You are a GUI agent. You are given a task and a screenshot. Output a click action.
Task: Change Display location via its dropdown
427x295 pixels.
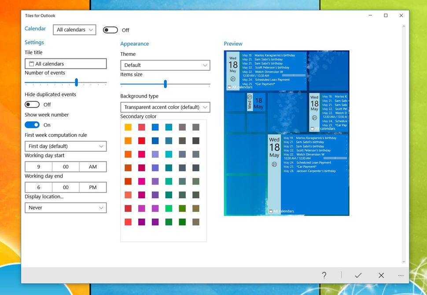(x=66, y=208)
